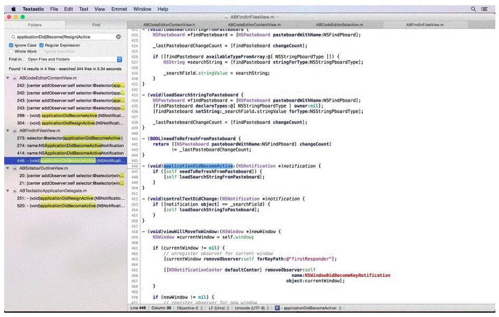Click the magnifier icon in search field

point(13,37)
